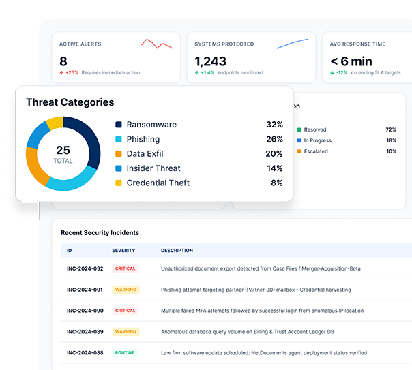Viewport: 412px width, 370px height.
Task: Click the Critical badge for INC-2024-090
Action: (126, 311)
